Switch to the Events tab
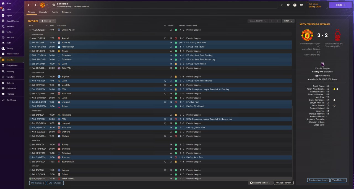354x189 pixels. [x=54, y=12]
